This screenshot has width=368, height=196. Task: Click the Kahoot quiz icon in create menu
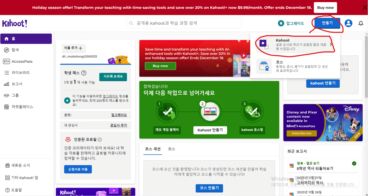(264, 44)
